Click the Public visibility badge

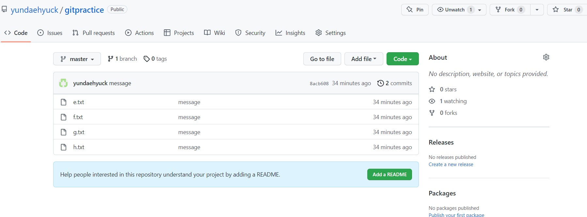pyautogui.click(x=117, y=9)
